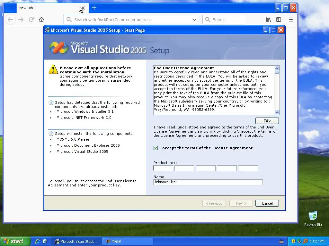This screenshot has height=246, width=329.
Task: Click the DuckDuckGo address bar field
Action: 131,20
